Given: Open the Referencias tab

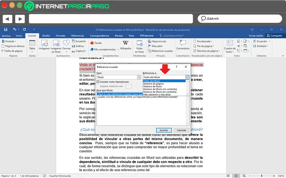Looking at the screenshot, I should pos(78,36).
